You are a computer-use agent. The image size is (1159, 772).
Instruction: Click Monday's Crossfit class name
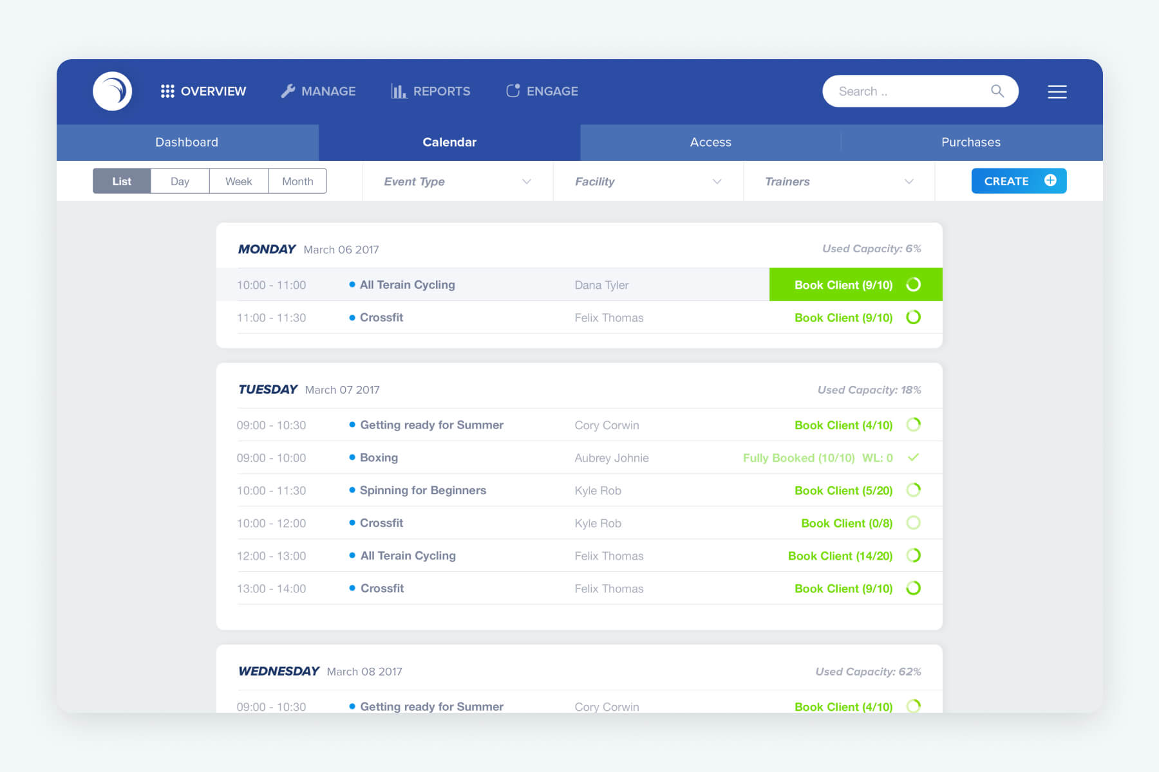pos(381,317)
